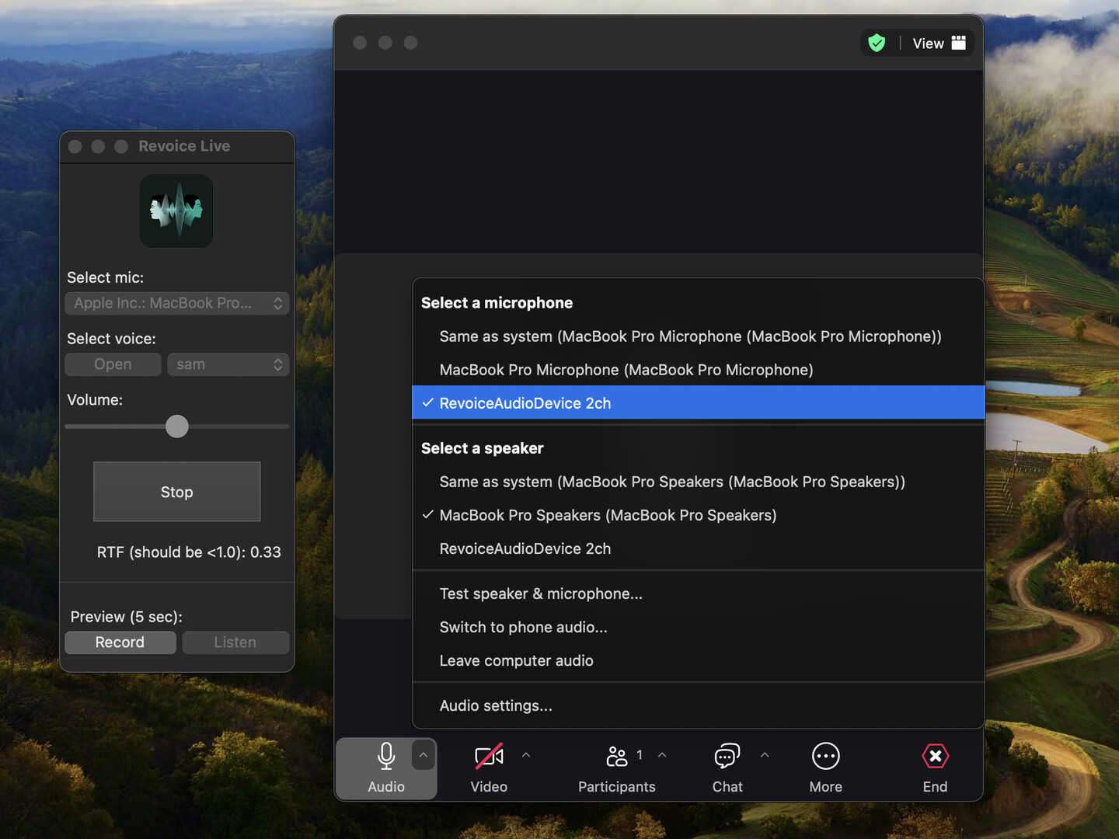Click the Select mic label
This screenshot has height=839, width=1119.
click(x=105, y=277)
